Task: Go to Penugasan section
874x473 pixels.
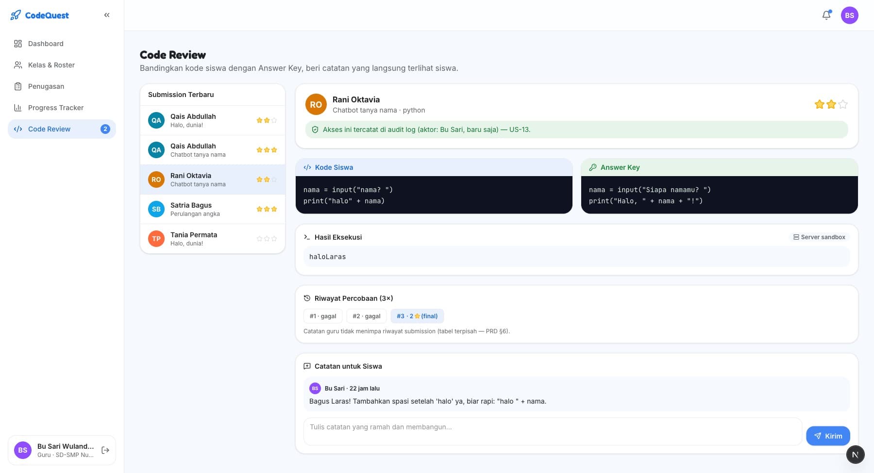Action: (x=62, y=86)
